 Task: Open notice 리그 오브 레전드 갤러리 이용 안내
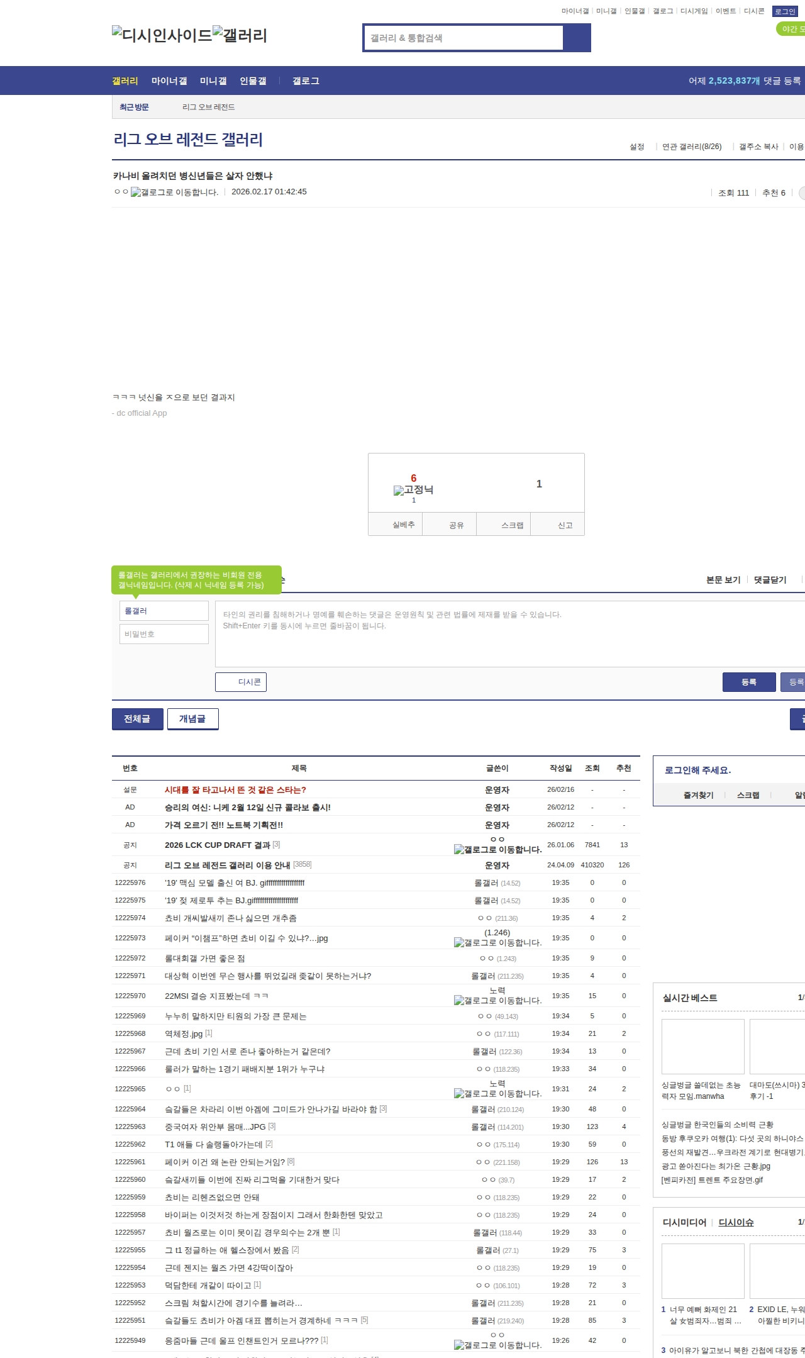tap(228, 865)
